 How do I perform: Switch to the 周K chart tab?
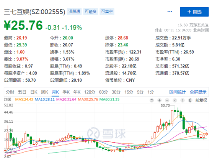(x=44, y=92)
